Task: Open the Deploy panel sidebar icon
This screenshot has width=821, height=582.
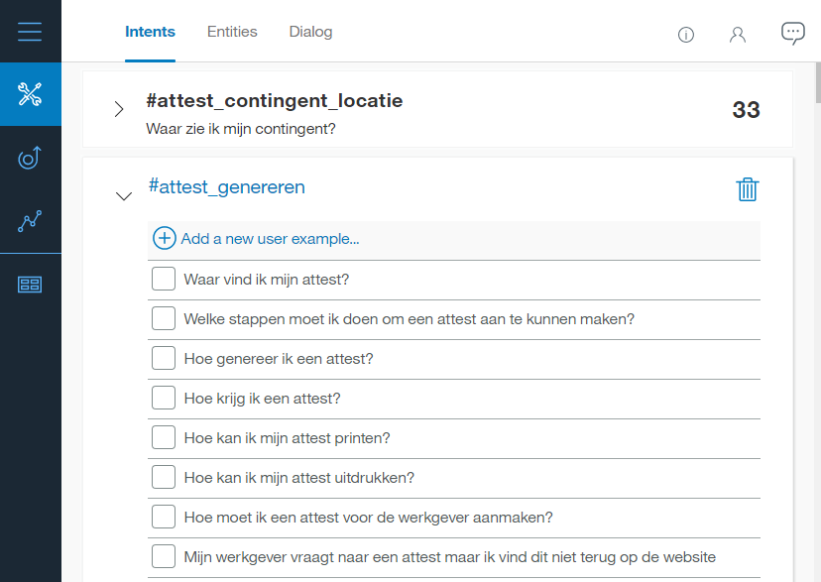Action: click(30, 285)
